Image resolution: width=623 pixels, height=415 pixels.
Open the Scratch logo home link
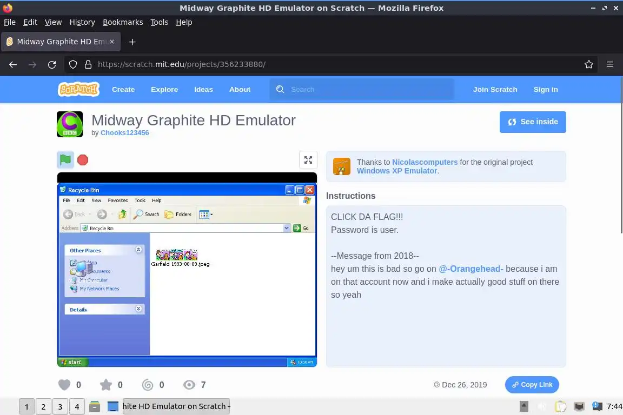coord(78,89)
